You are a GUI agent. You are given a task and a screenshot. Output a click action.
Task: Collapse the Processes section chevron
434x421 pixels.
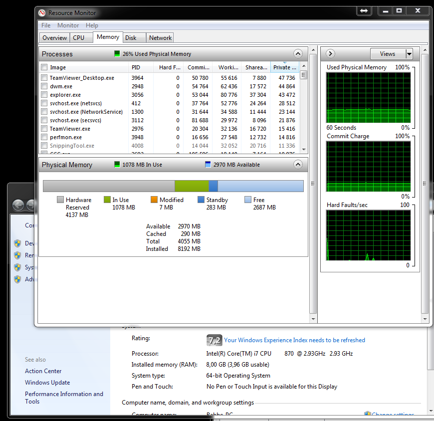298,54
